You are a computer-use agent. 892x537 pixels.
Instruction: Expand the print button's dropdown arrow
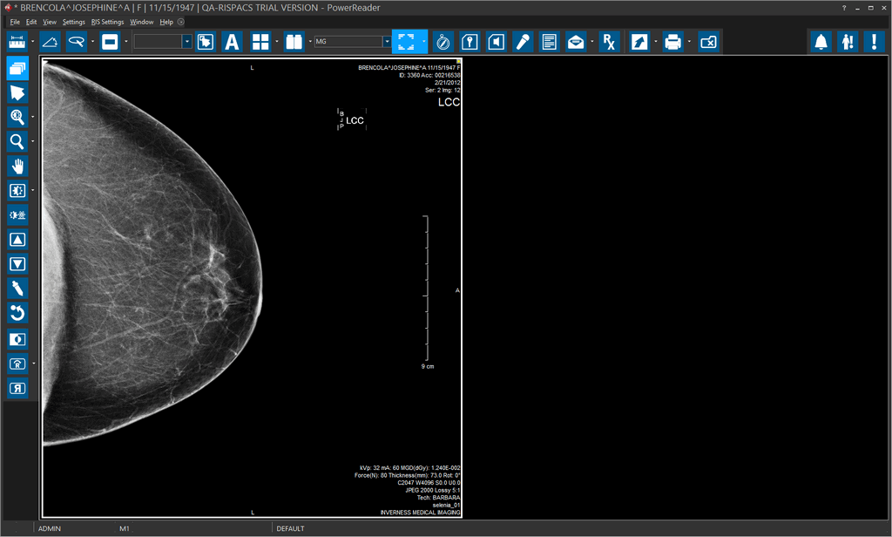click(689, 41)
